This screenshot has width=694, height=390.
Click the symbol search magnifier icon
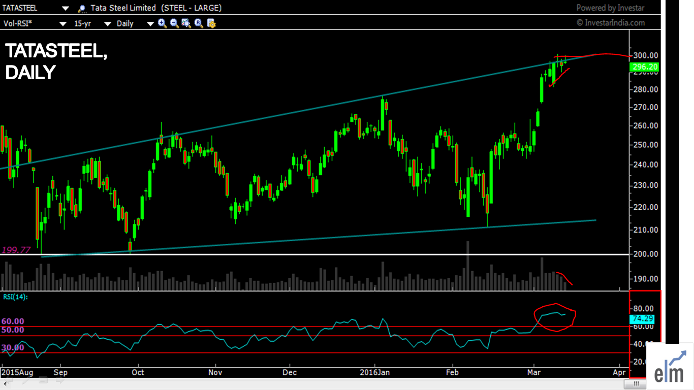pos(81,9)
